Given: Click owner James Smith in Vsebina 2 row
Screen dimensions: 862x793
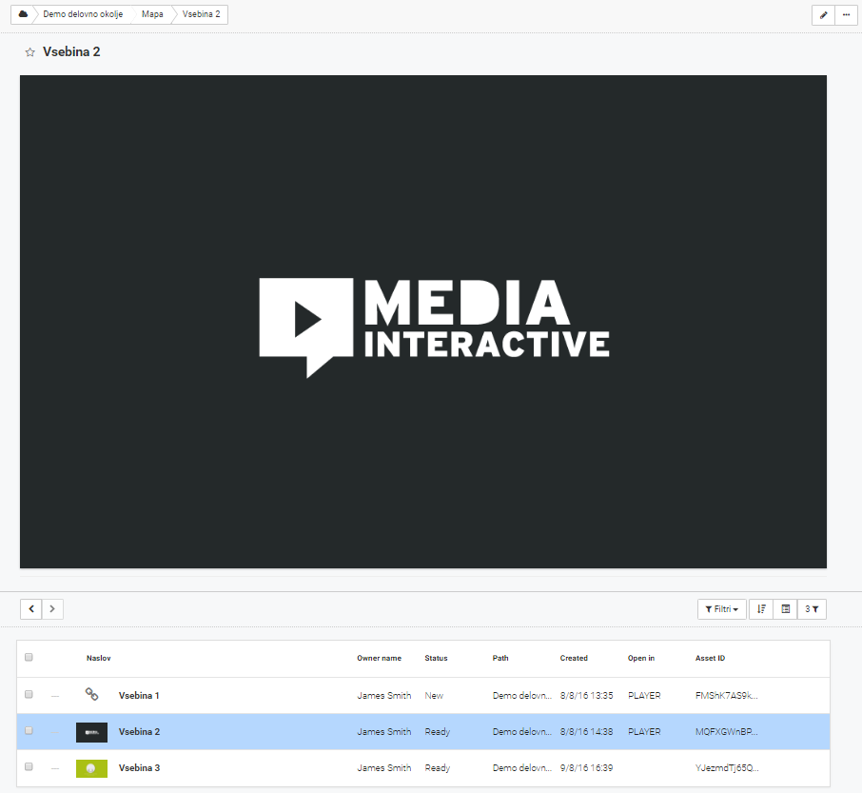Looking at the screenshot, I should pyautogui.click(x=384, y=732).
